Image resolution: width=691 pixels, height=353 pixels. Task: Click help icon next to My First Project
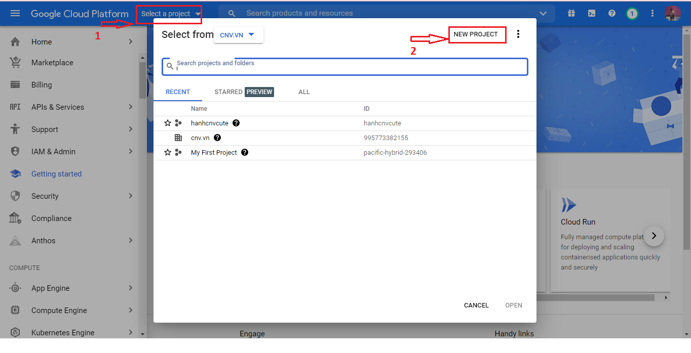coord(245,152)
